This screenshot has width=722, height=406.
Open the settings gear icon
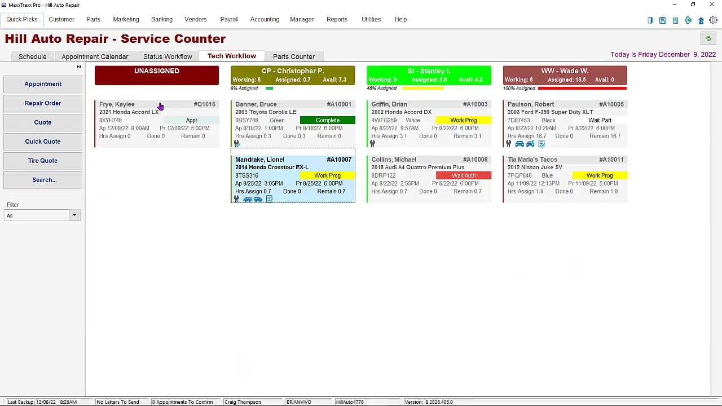pos(714,20)
